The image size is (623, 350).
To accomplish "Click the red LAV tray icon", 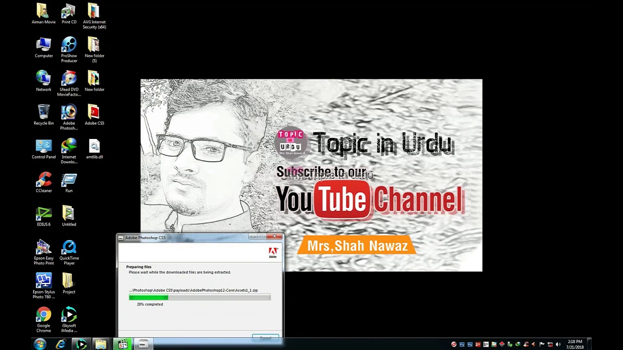I will point(478,344).
